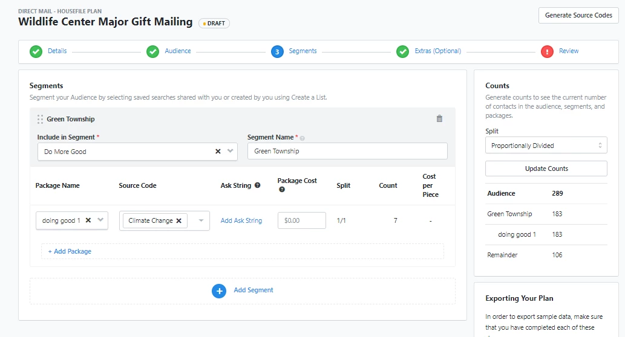
Task: Click the Segments step number 3 icon
Action: pyautogui.click(x=278, y=51)
